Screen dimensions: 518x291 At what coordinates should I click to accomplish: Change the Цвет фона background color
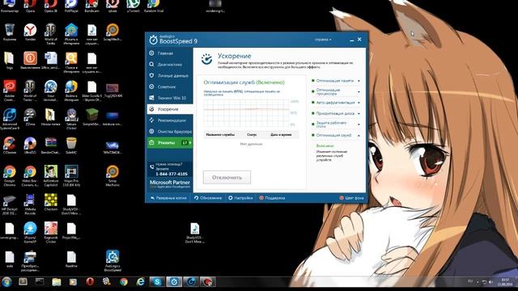pyautogui.click(x=351, y=198)
